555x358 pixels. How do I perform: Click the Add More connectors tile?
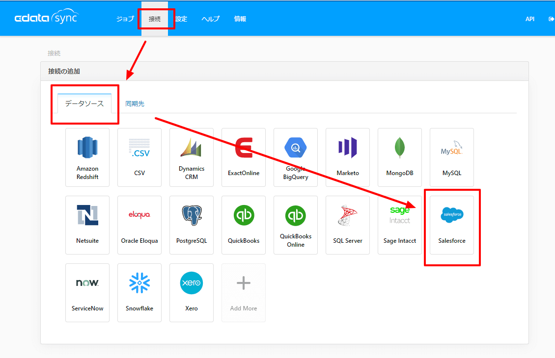[x=244, y=293]
